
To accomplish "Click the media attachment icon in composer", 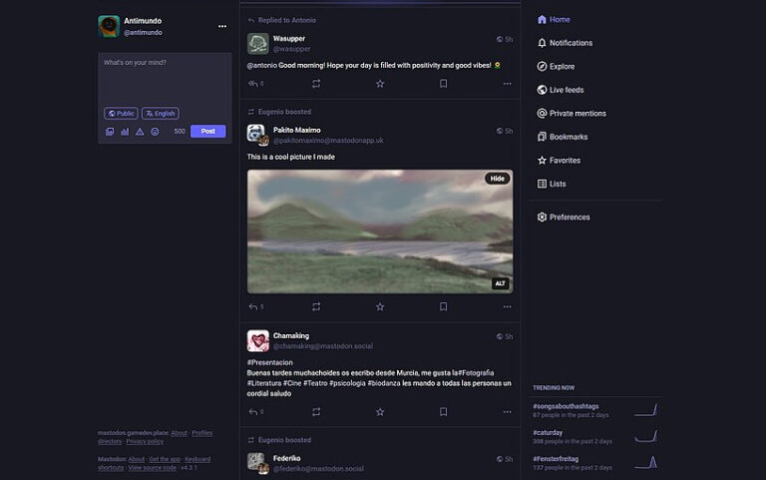I will 110,132.
